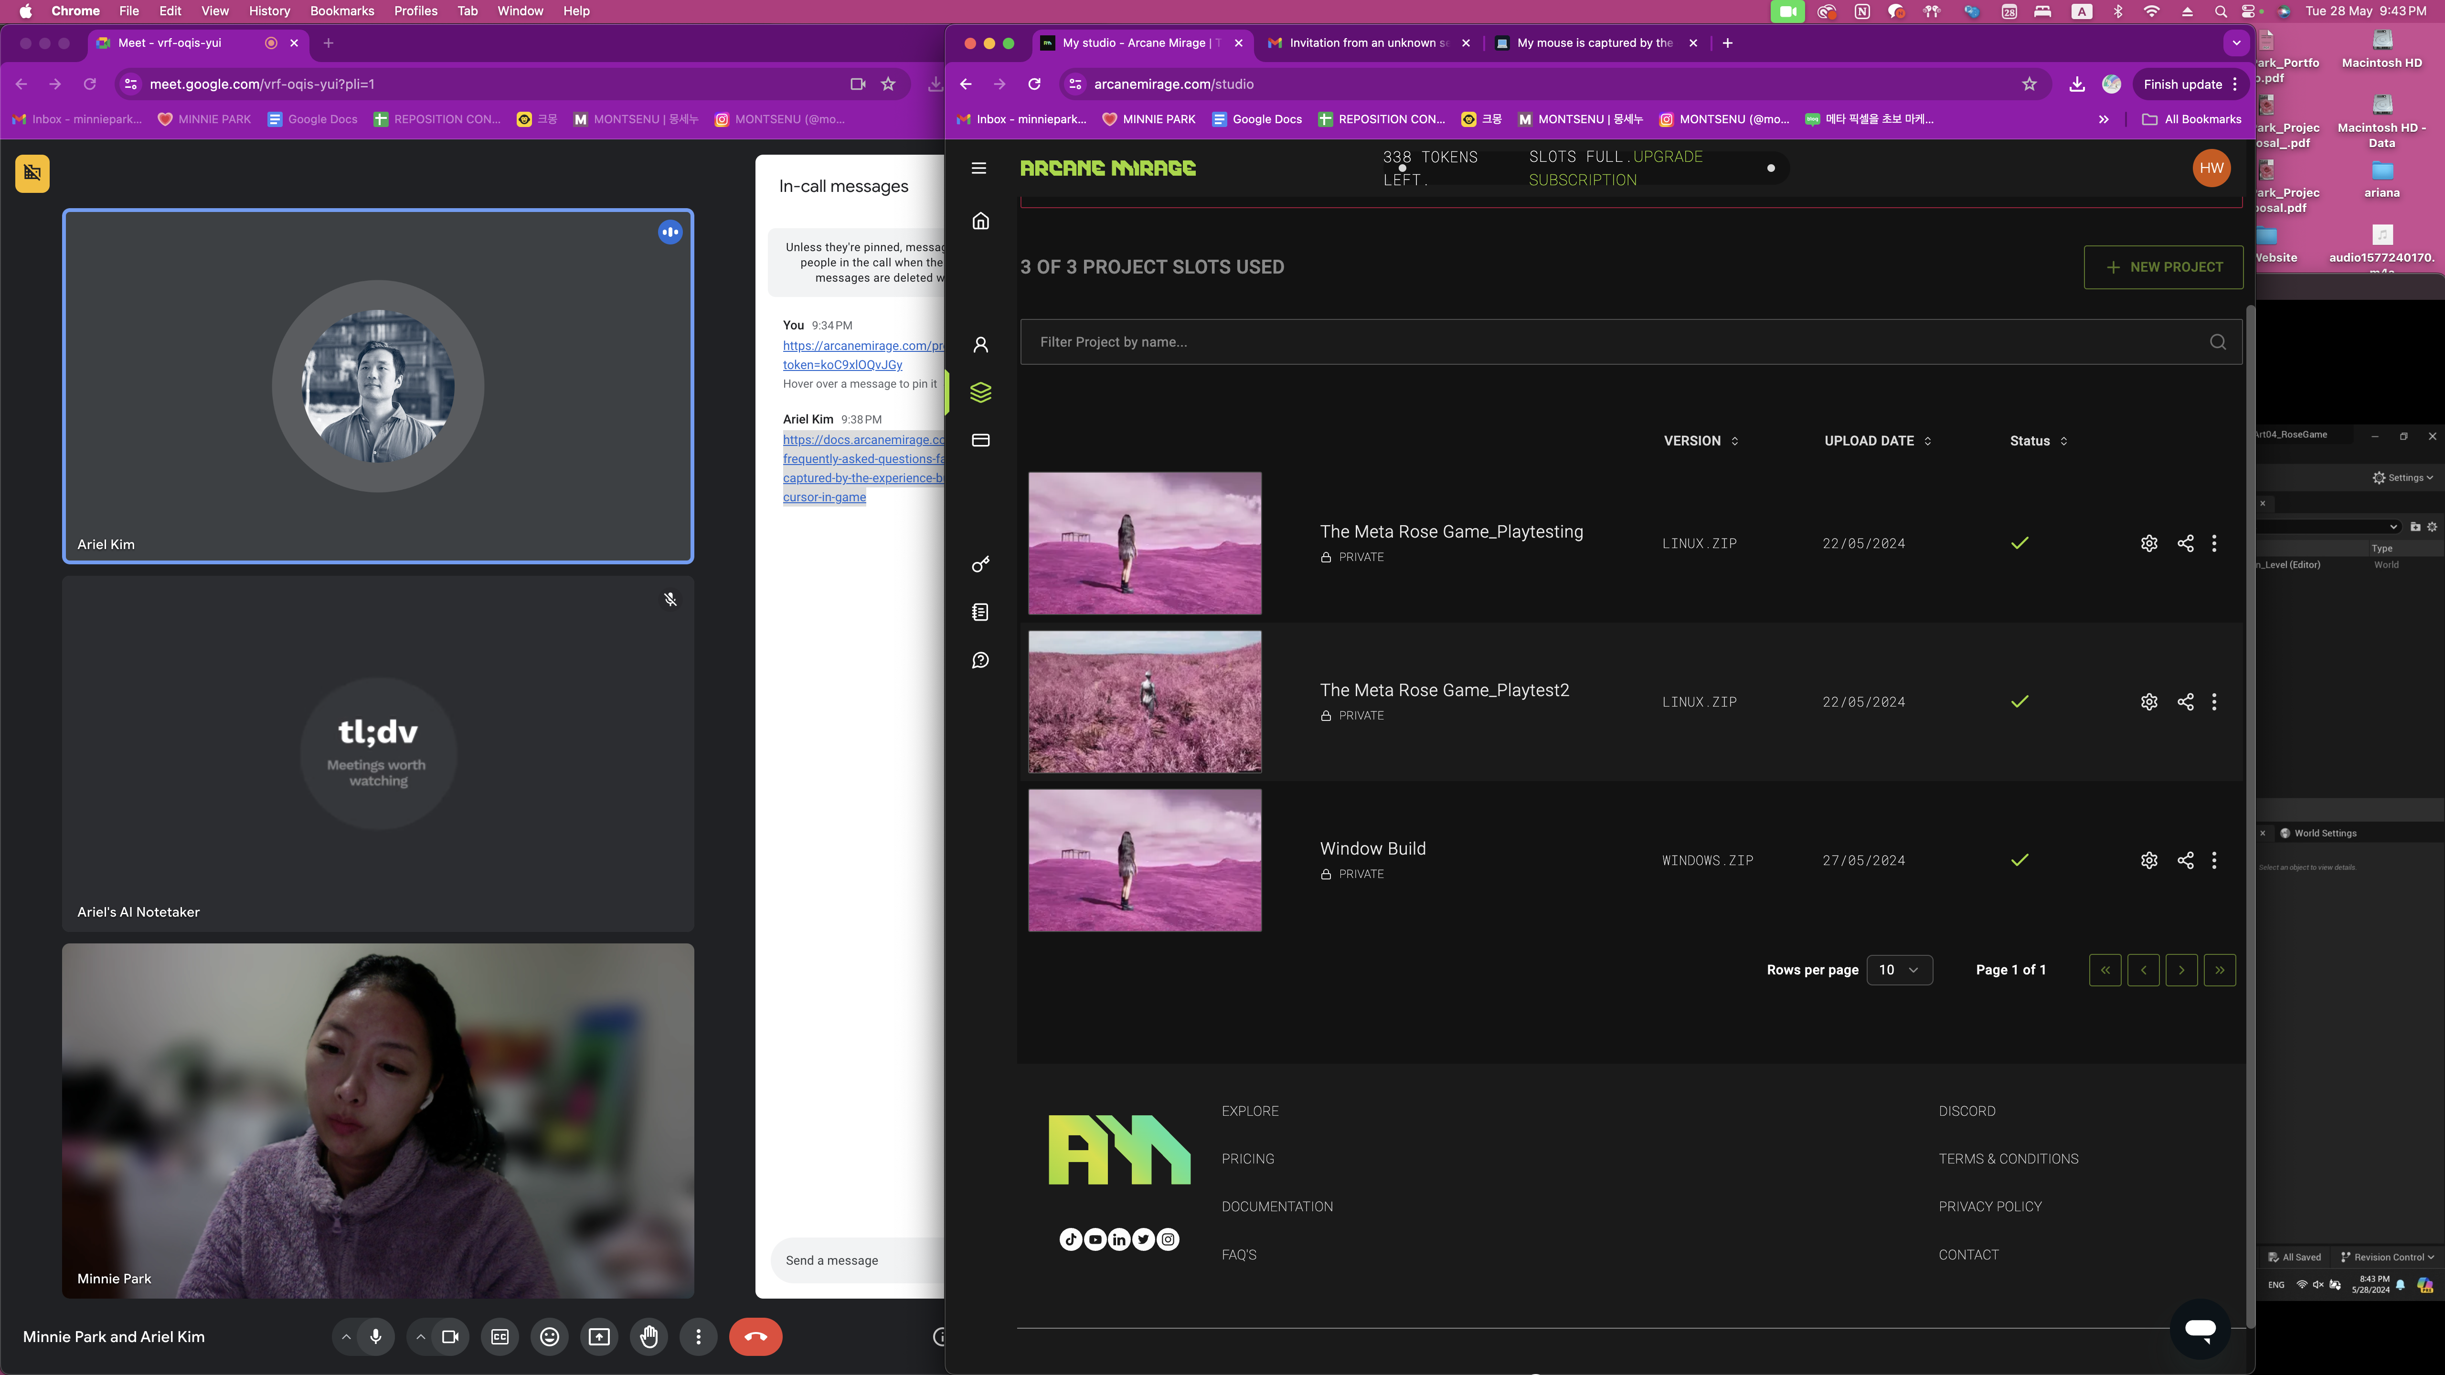Open Rows per page dropdown
2445x1375 pixels.
[x=1899, y=970]
